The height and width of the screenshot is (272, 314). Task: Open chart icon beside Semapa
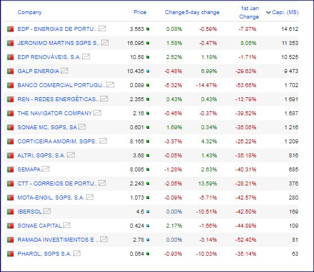pos(46,169)
